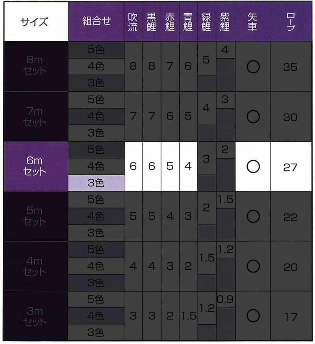This screenshot has width=315, height=344.
Task: Click the circle in the highlighted 6mセット row
Action: pyautogui.click(x=253, y=167)
